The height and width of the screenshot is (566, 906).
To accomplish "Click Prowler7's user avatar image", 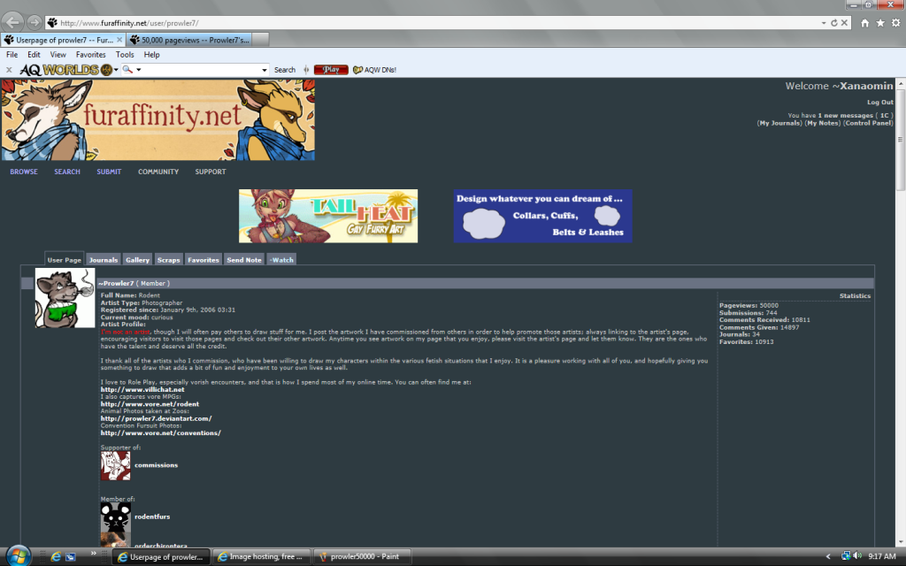I will [65, 298].
